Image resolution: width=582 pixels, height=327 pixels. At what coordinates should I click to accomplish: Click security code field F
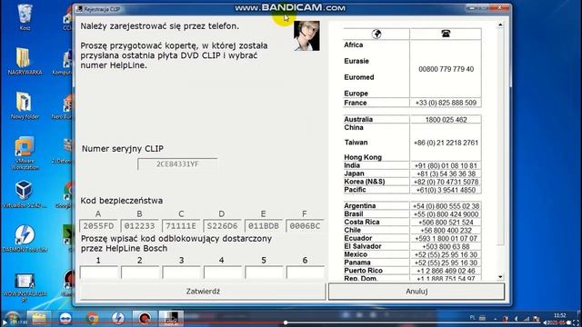pyautogui.click(x=306, y=226)
